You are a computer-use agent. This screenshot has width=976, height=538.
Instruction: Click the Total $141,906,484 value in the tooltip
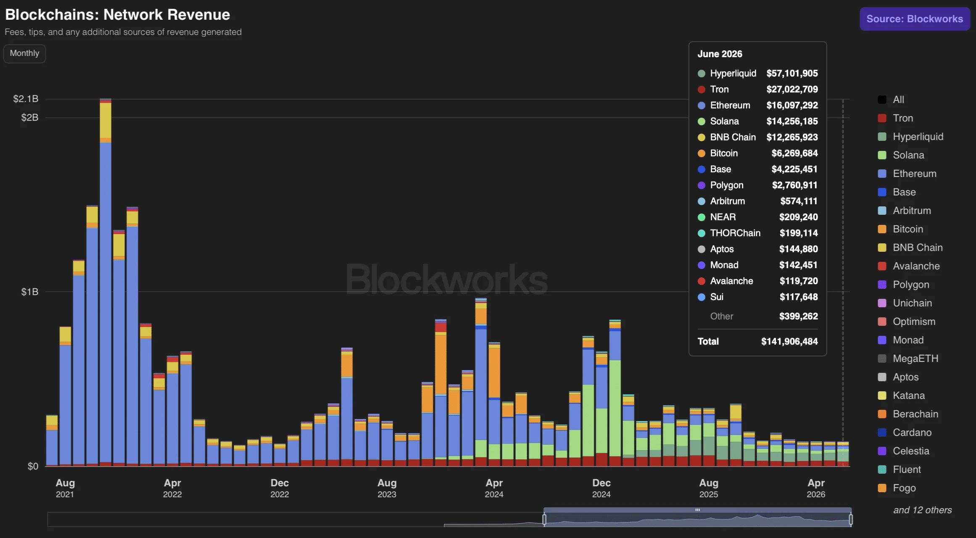[x=789, y=341]
